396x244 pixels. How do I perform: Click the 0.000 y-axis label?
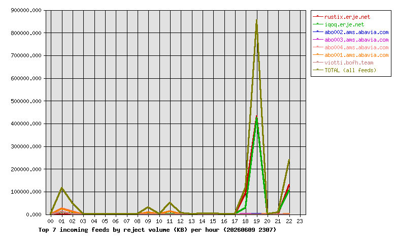(34, 215)
